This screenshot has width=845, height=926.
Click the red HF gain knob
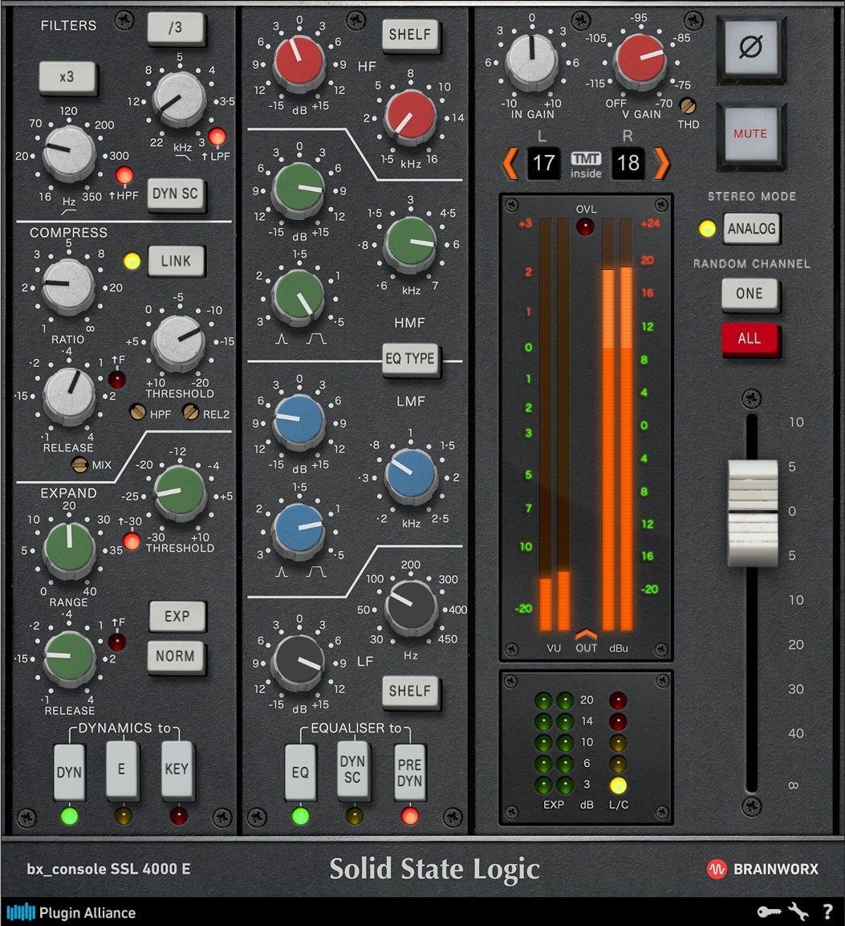[299, 61]
